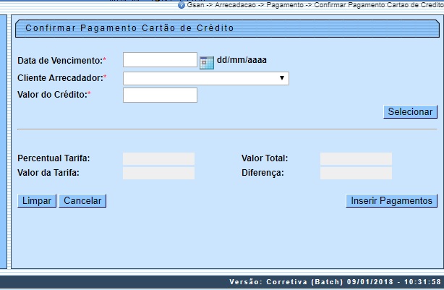Click the 'Valor do Crédito:' label

tap(52, 95)
